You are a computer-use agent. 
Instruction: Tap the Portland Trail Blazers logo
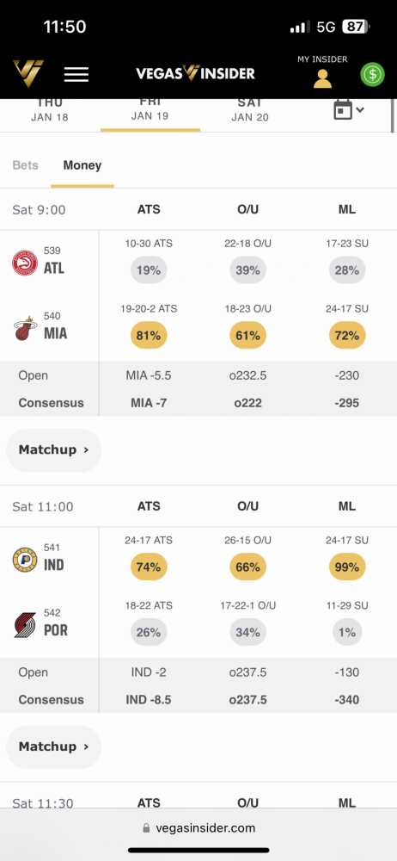coord(25,625)
